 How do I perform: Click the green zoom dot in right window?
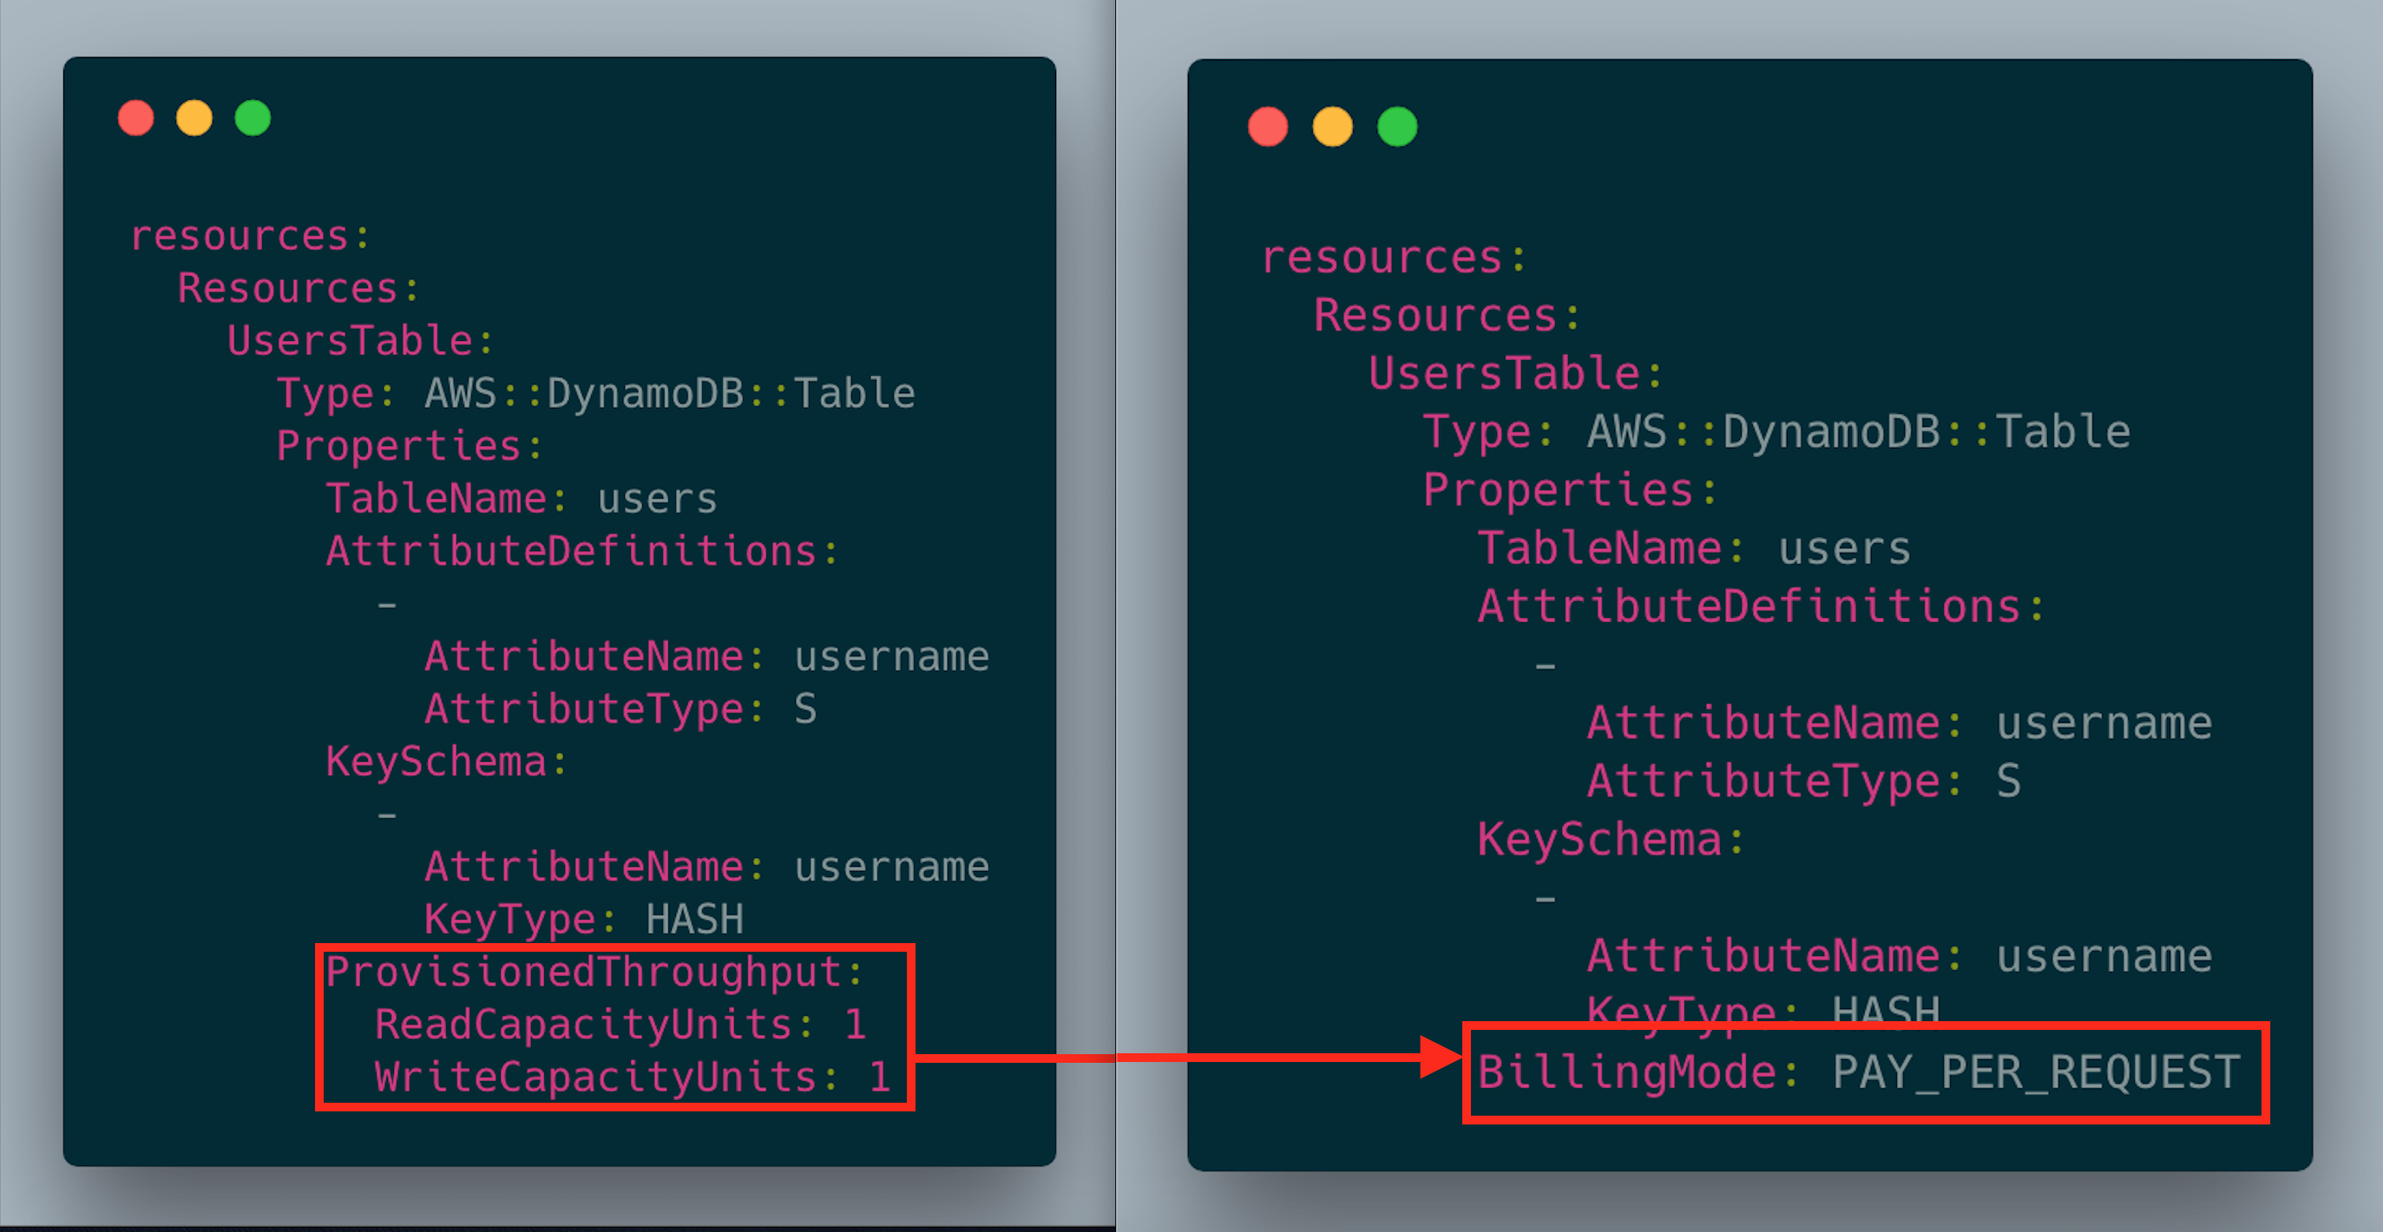(x=1397, y=127)
